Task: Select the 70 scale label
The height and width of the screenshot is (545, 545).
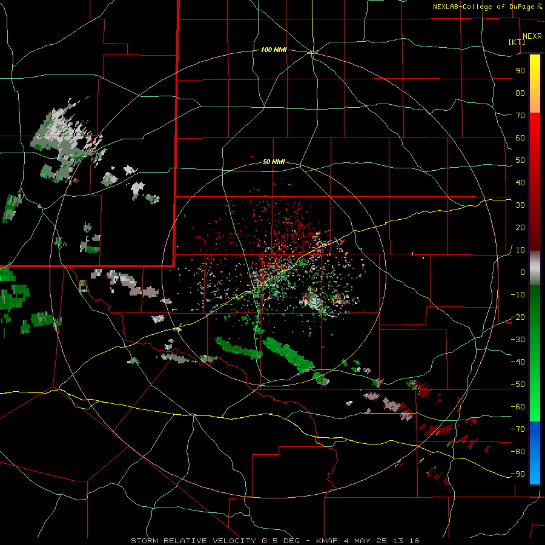Action: tap(520, 116)
